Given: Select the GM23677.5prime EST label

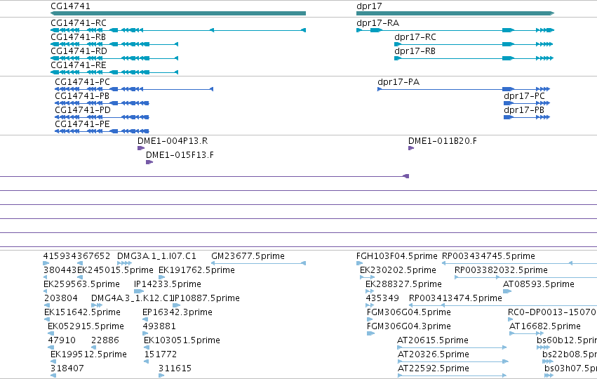Looking at the screenshot, I should (248, 256).
